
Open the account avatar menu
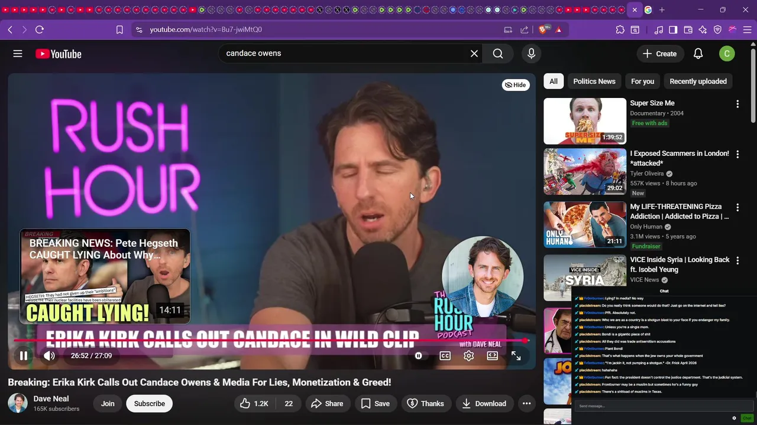coord(727,54)
